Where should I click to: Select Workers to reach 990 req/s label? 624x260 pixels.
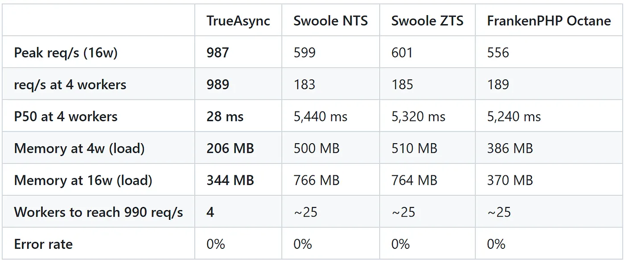pyautogui.click(x=99, y=212)
